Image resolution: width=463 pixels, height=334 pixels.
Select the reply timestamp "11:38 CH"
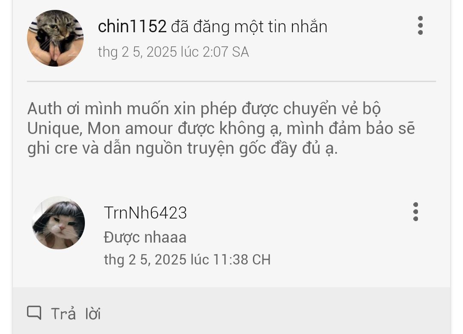(242, 260)
